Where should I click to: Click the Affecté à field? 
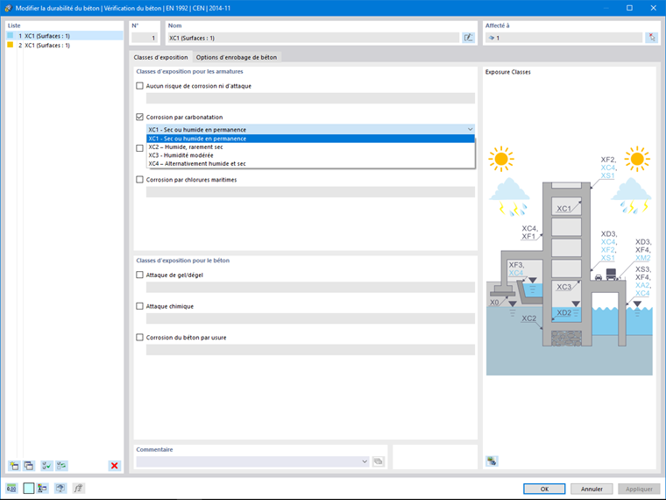[x=563, y=38]
